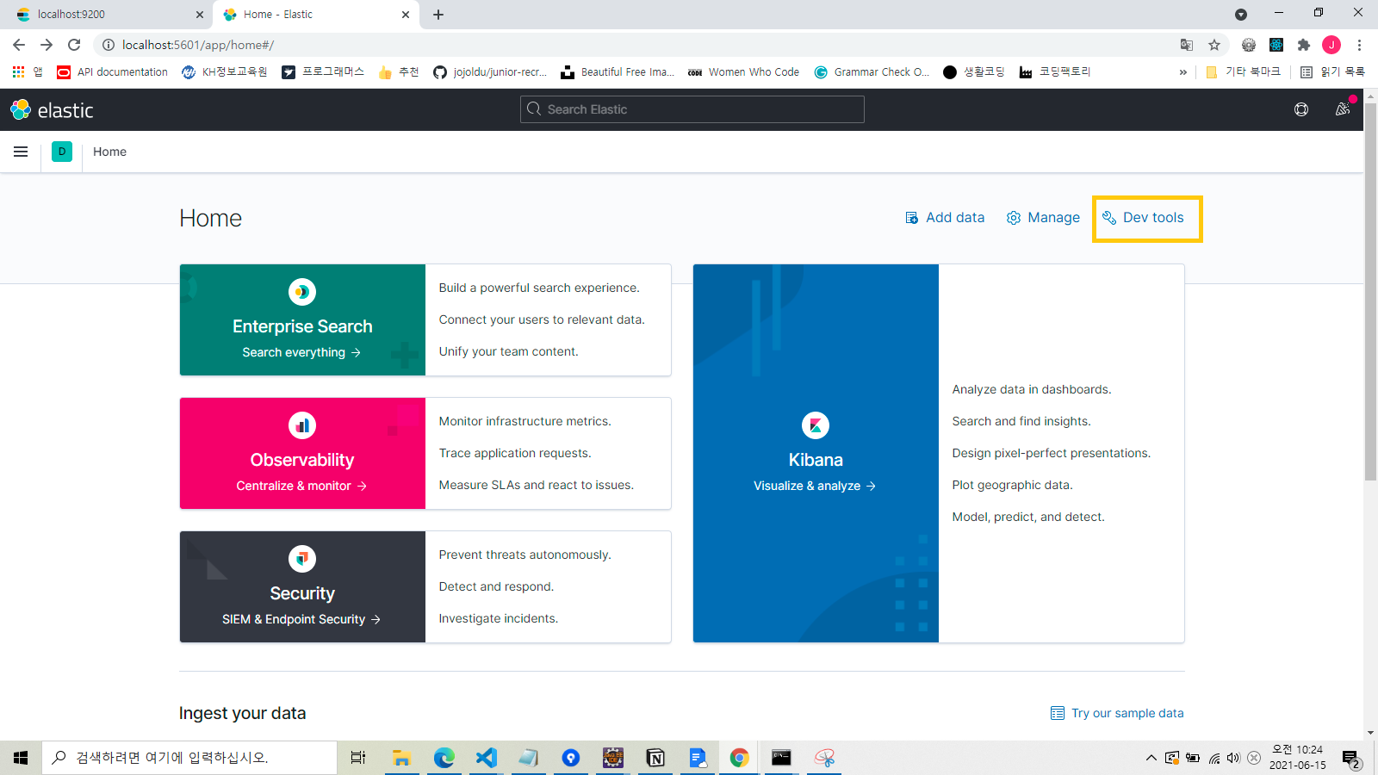The width and height of the screenshot is (1378, 775).
Task: Open the Windows notification center
Action: point(1350,758)
